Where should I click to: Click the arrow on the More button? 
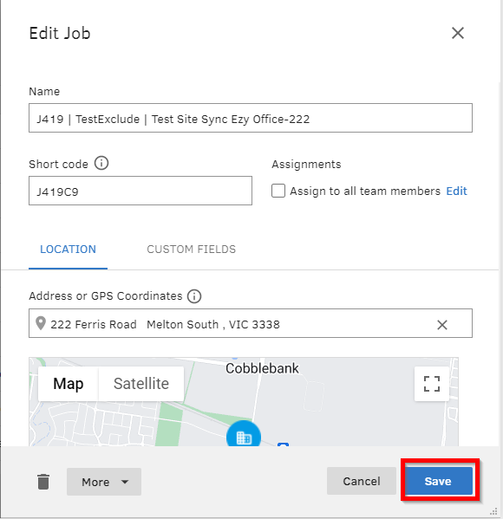[125, 482]
